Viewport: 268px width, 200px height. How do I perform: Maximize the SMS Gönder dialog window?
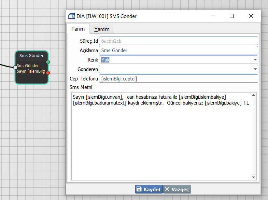click(232, 16)
